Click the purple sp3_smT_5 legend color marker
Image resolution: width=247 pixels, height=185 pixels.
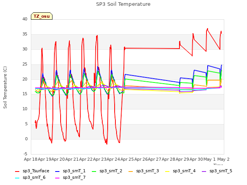pos(204,171)
